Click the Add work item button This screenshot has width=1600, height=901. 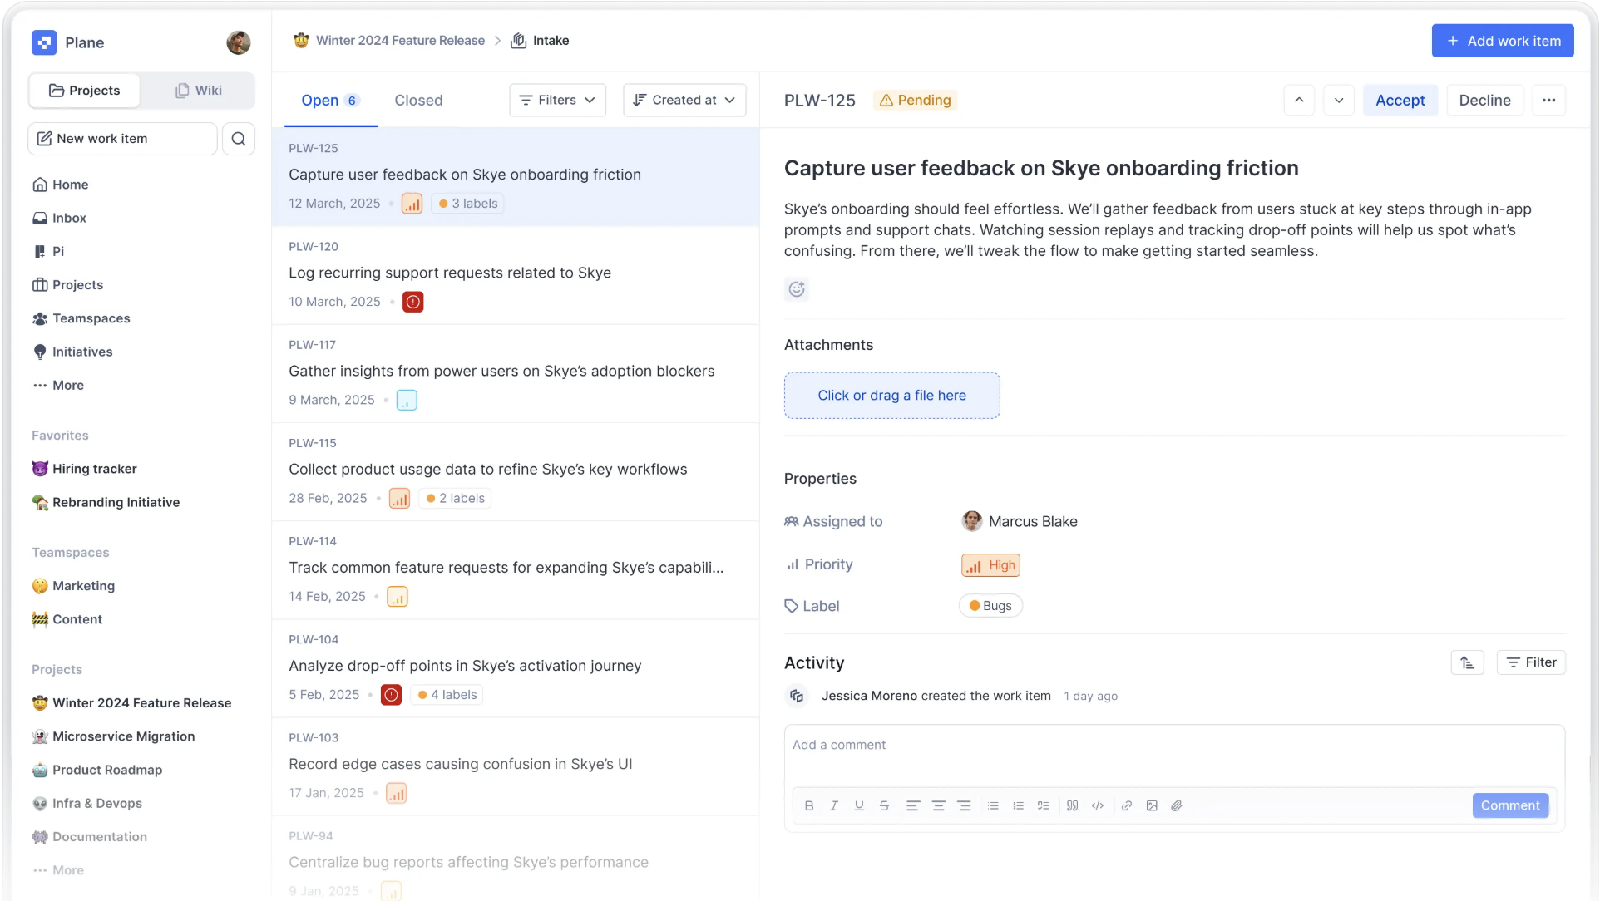pos(1502,41)
